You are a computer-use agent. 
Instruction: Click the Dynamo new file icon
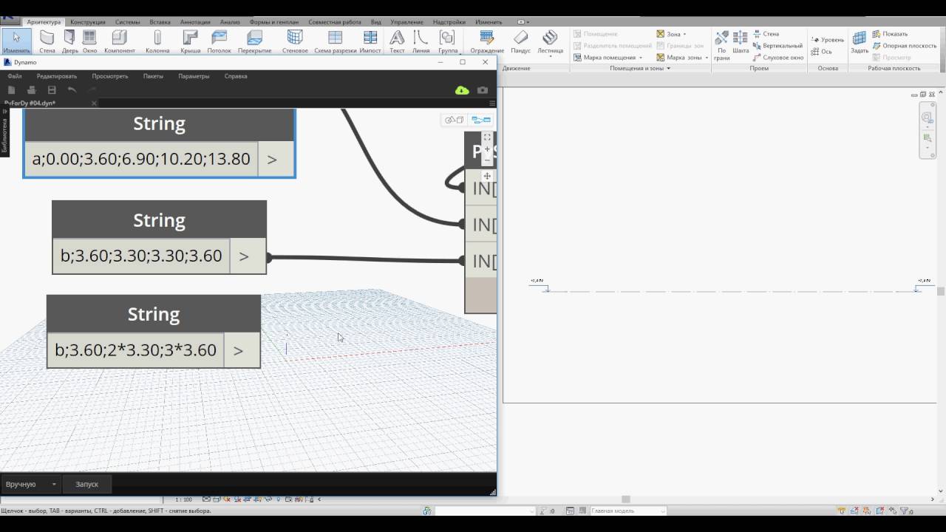pyautogui.click(x=12, y=90)
